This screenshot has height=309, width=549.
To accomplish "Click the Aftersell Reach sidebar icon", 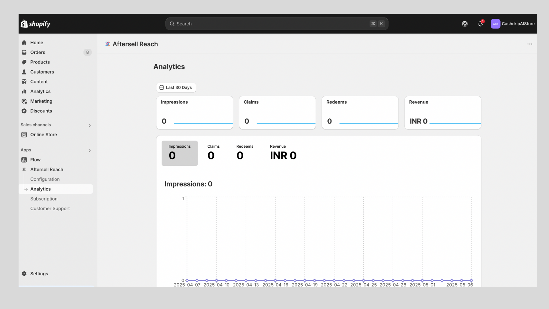I will coord(24,170).
